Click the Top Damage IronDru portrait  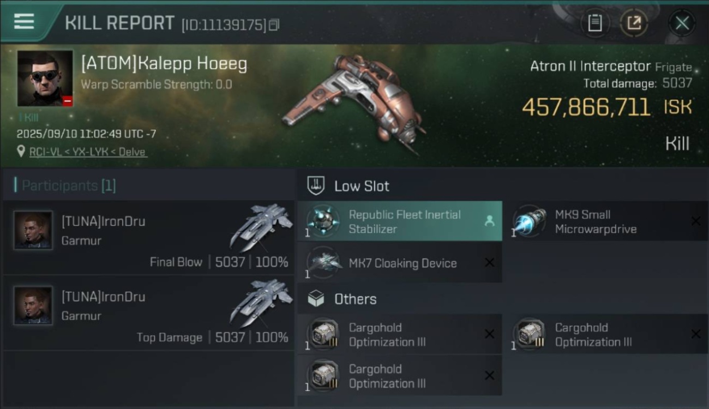[33, 305]
